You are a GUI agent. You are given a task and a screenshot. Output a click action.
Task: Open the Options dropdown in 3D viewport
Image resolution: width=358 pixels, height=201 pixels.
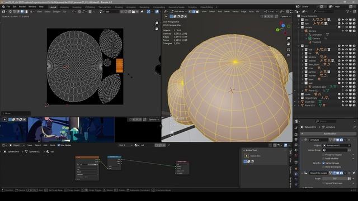pos(285,16)
